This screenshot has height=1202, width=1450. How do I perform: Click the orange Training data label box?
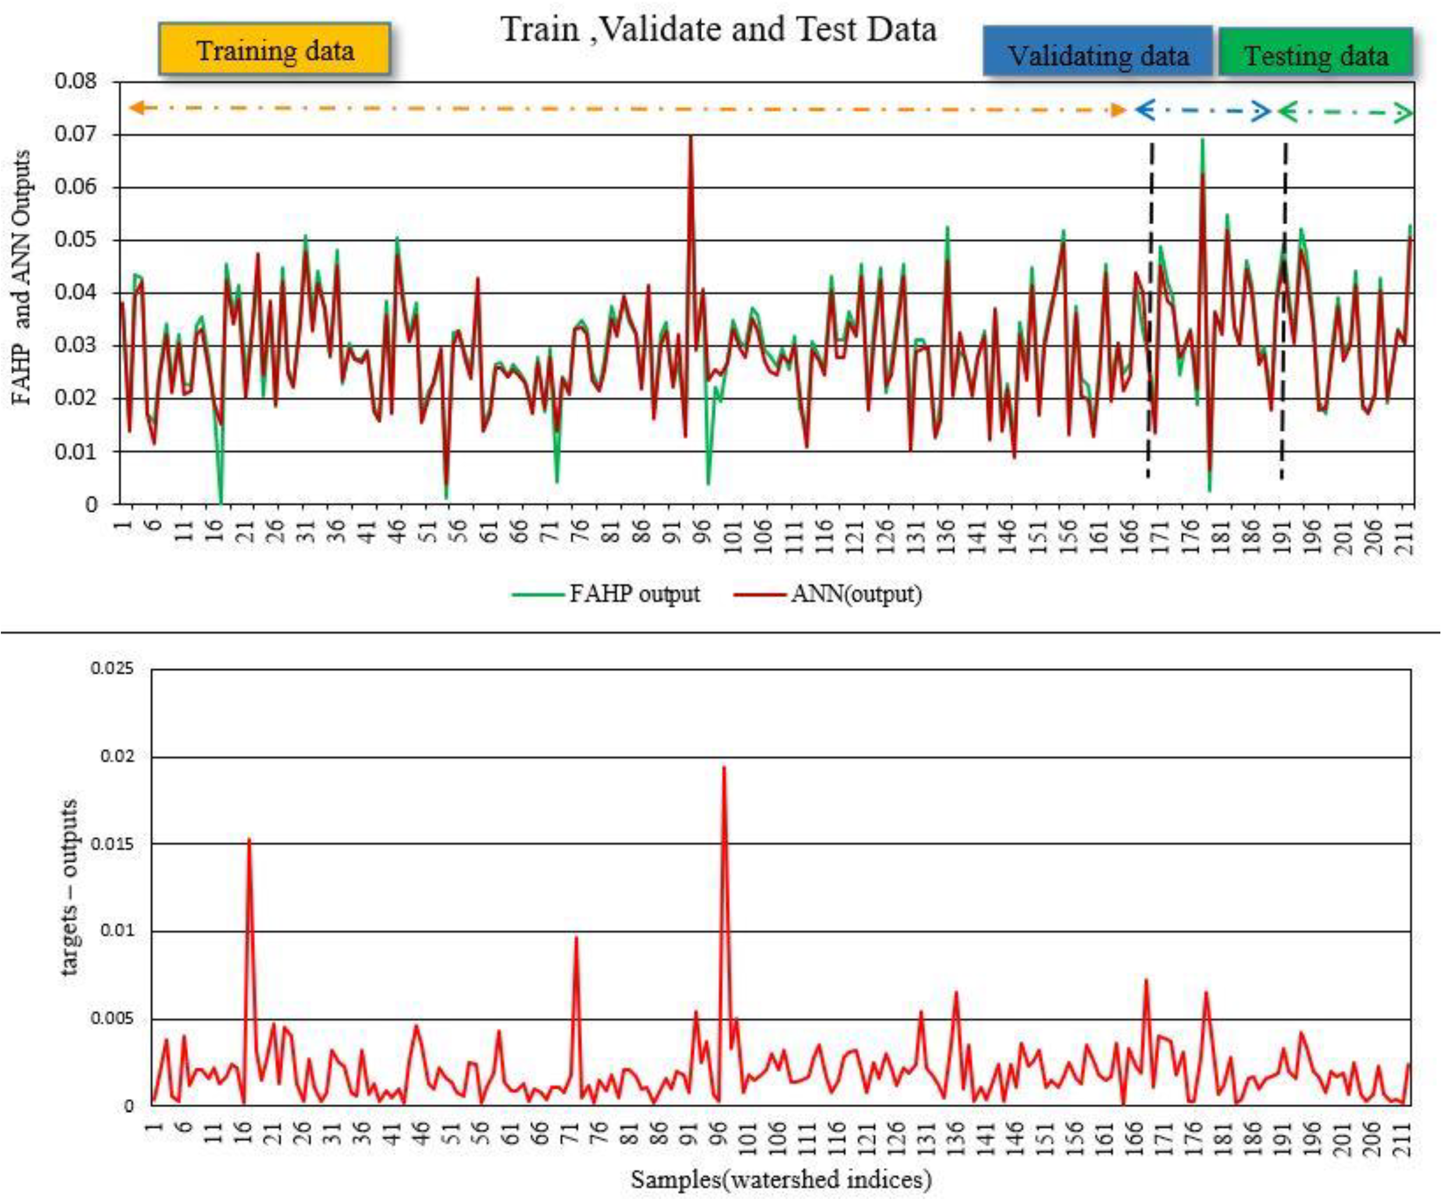[275, 50]
